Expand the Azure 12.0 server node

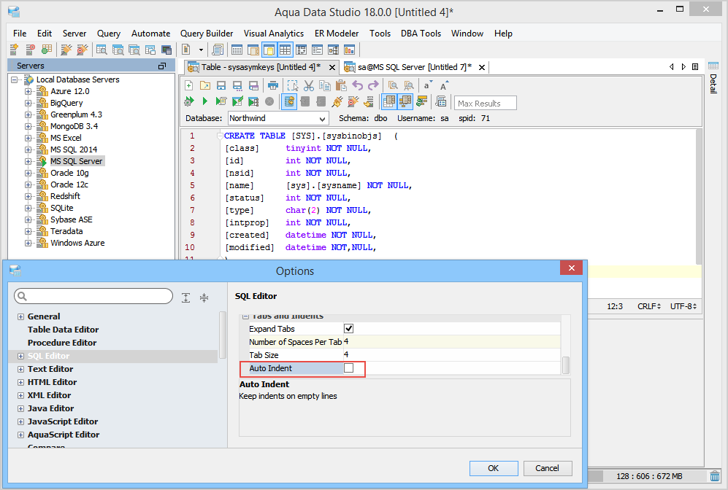(28, 91)
